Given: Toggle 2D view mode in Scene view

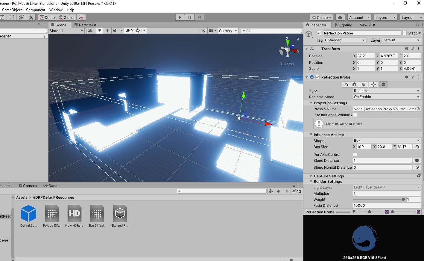Looking at the screenshot, I should (x=90, y=30).
